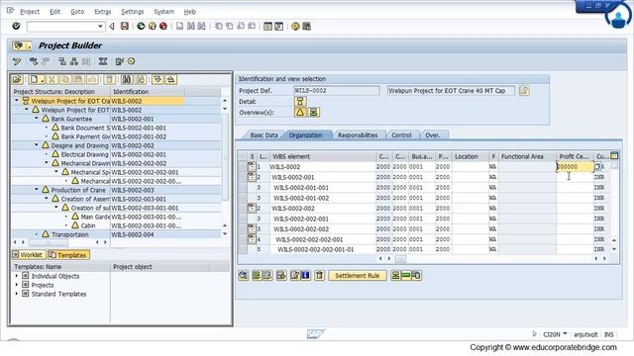The width and height of the screenshot is (634, 356).
Task: Exit with the yellow up-arrow icon
Action: click(152, 27)
